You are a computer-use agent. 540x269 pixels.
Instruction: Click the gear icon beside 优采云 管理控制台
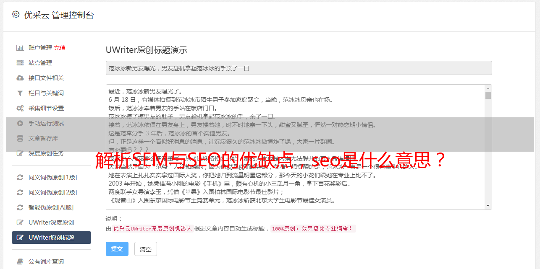point(16,15)
